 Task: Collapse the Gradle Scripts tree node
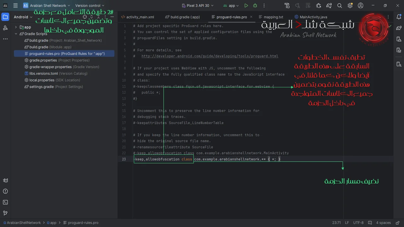[x=16, y=34]
